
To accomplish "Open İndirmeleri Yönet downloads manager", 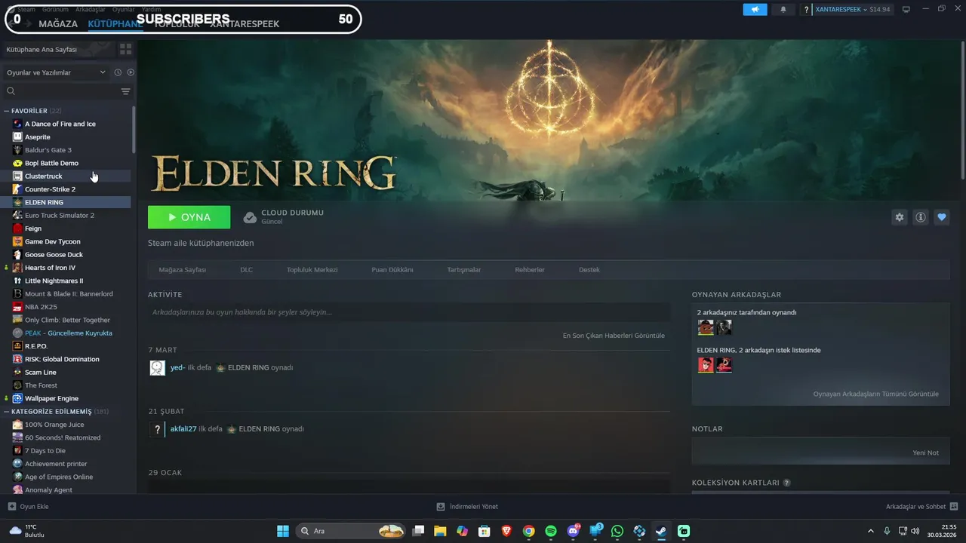I will [467, 507].
